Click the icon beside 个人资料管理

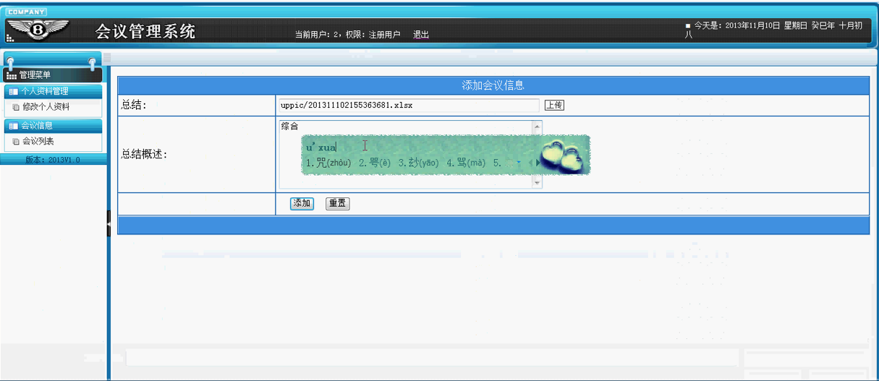[13, 92]
